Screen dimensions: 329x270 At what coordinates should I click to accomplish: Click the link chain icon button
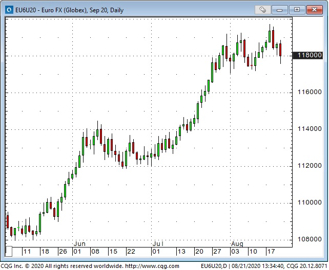[x=262, y=10]
